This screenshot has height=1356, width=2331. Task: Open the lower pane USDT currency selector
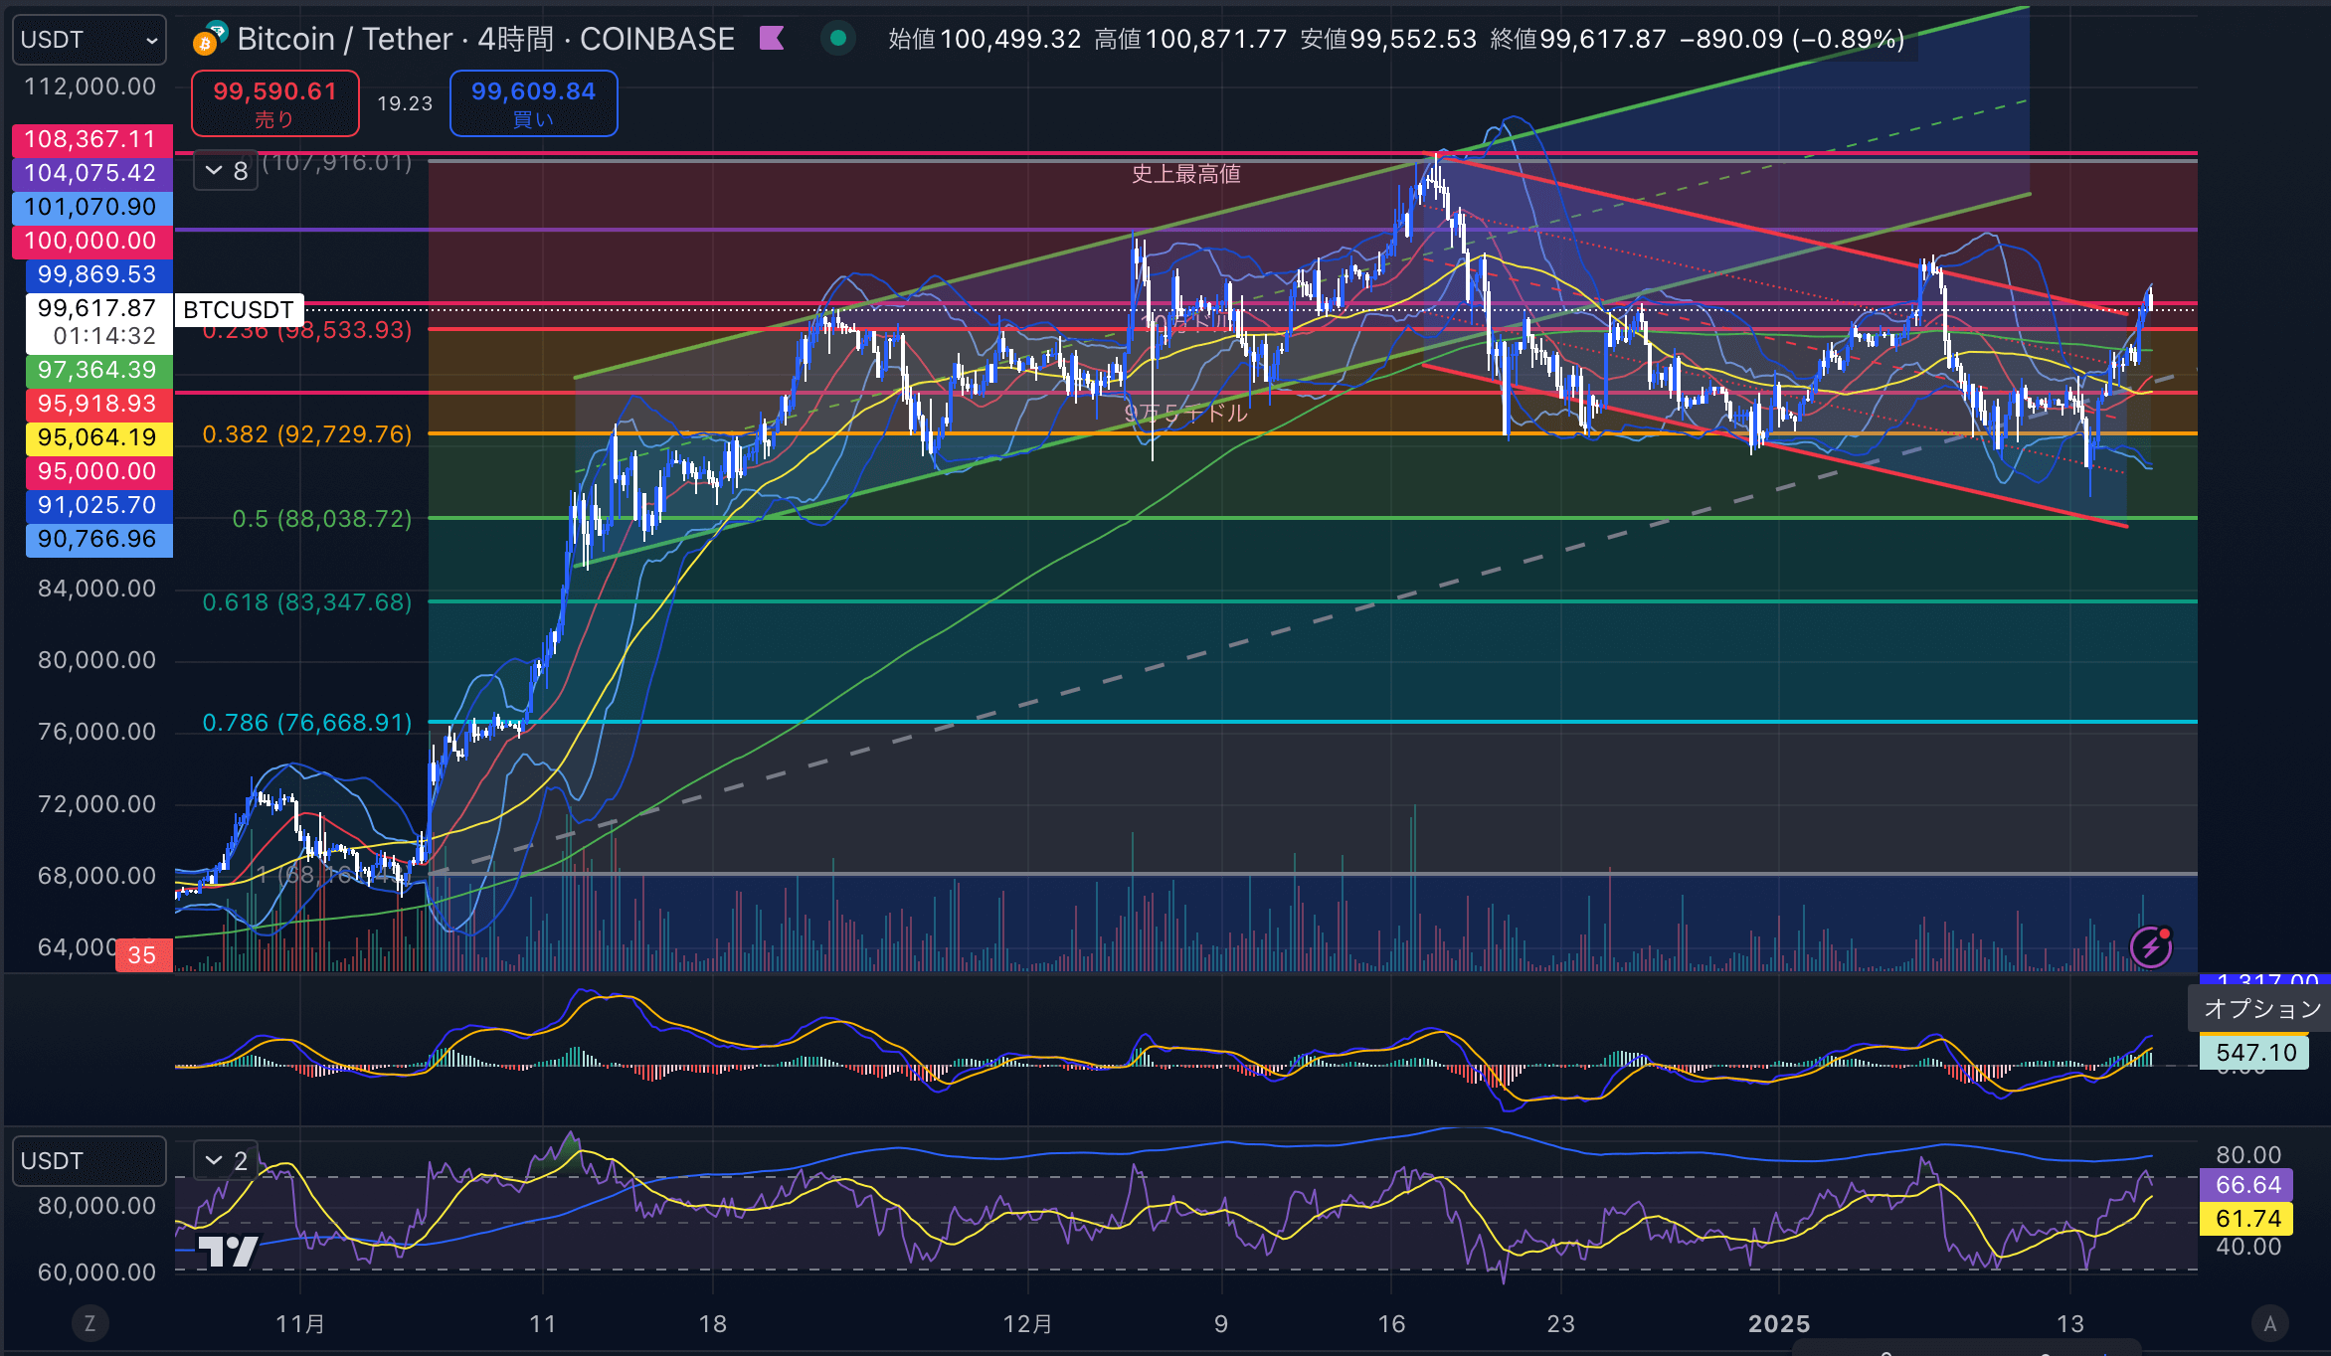point(90,1161)
